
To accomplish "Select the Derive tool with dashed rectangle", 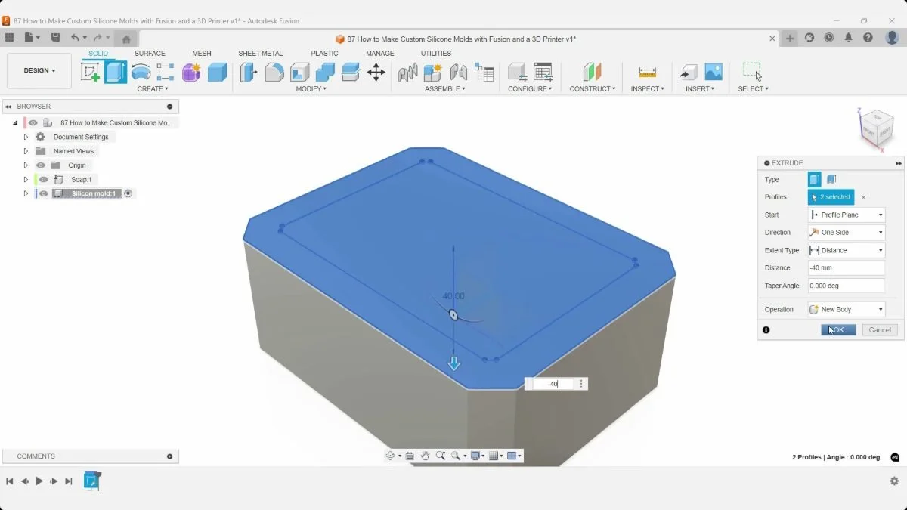I will [166, 72].
